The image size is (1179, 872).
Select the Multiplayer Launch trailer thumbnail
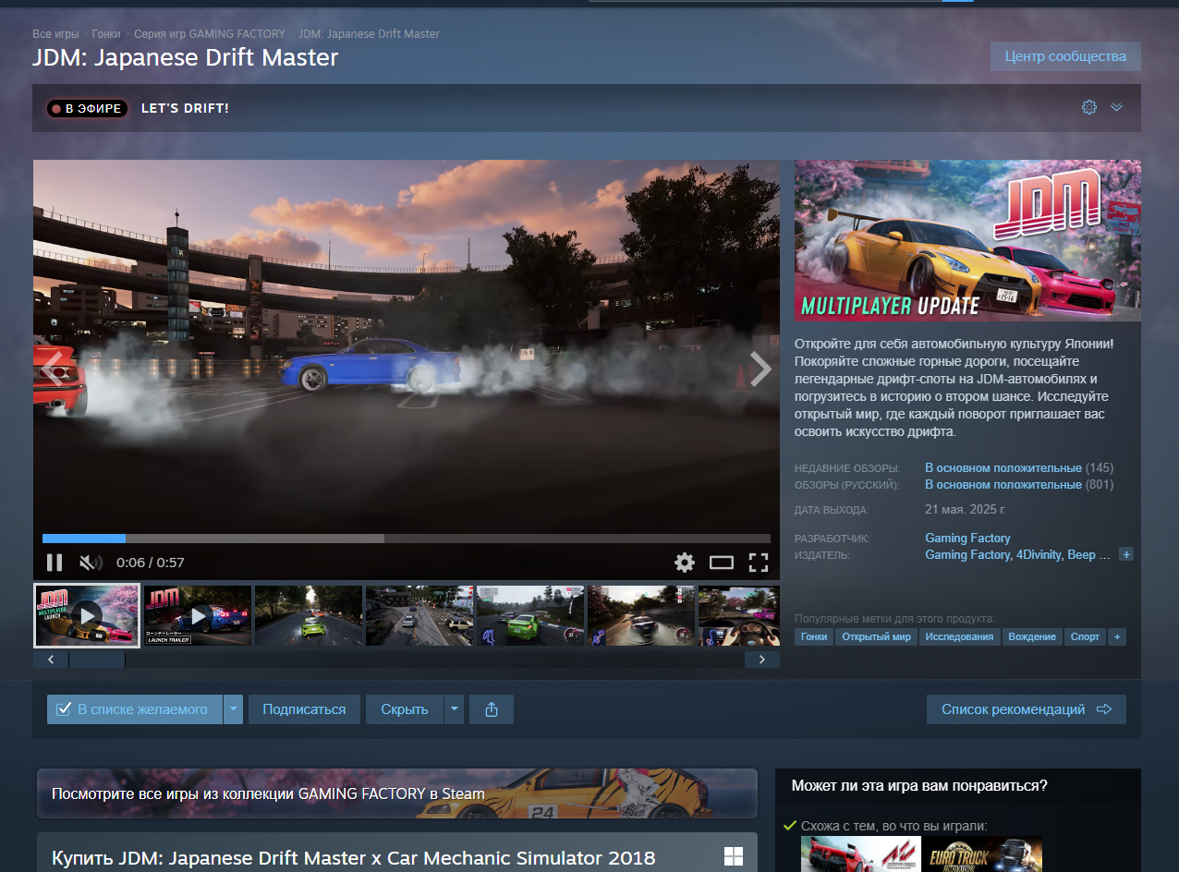87,615
